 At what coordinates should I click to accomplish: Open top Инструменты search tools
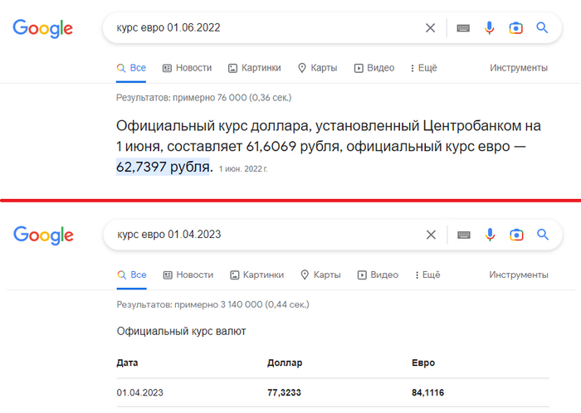coord(519,68)
